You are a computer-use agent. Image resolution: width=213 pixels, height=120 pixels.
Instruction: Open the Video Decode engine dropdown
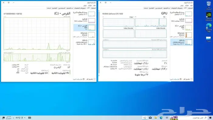click(x=129, y=28)
